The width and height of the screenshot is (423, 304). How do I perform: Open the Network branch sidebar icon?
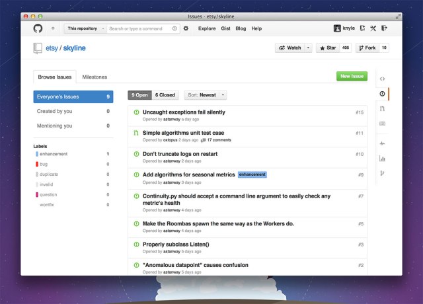pyautogui.click(x=382, y=173)
